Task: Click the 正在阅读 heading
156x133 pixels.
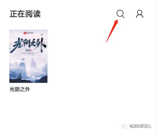Action: (x=25, y=14)
